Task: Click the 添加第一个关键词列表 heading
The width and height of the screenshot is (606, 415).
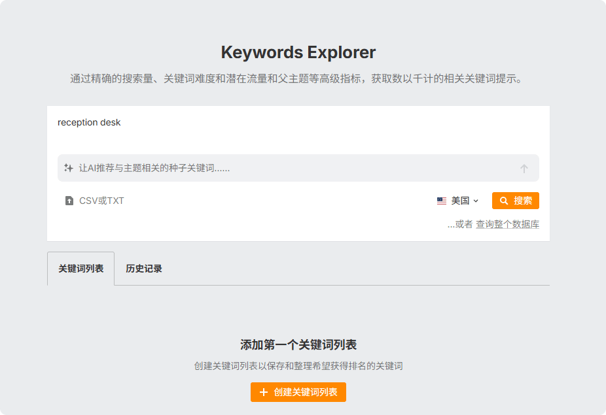Action: pyautogui.click(x=298, y=344)
